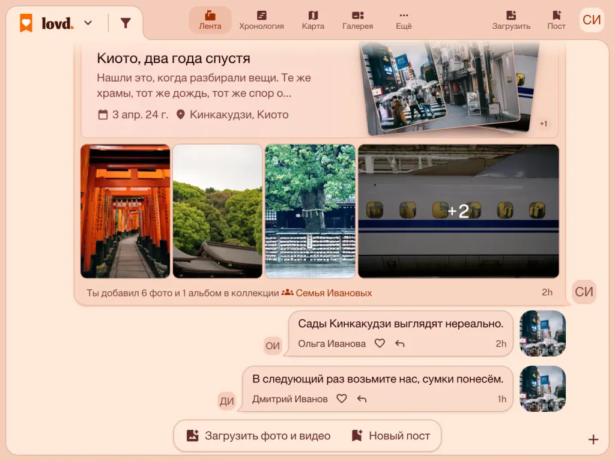Viewport: 615px width, 461px height.
Task: Click the lovd heart bookmark logo
Action: coord(26,23)
